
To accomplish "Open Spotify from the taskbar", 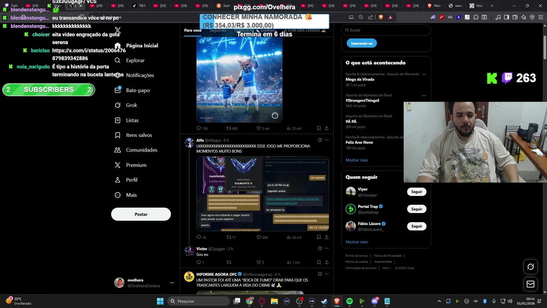I will point(350,301).
